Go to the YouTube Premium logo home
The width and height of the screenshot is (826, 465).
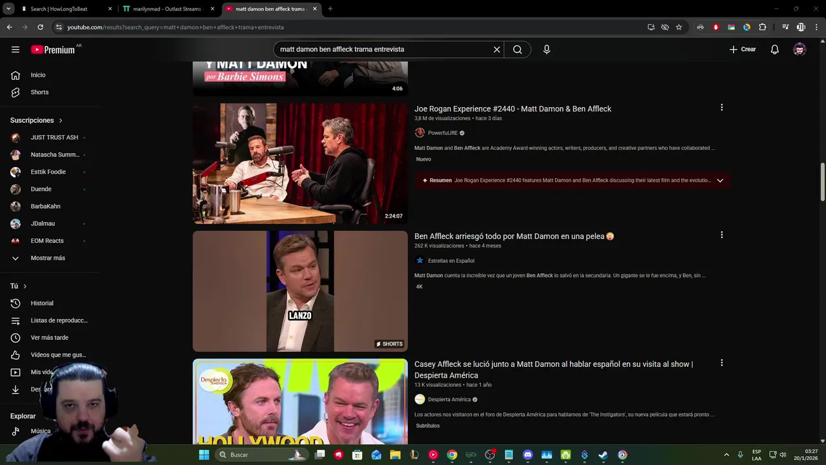pyautogui.click(x=53, y=50)
